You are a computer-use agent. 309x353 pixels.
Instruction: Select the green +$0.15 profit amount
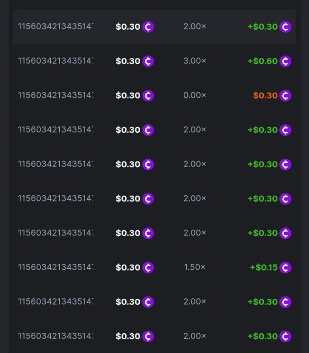click(263, 267)
